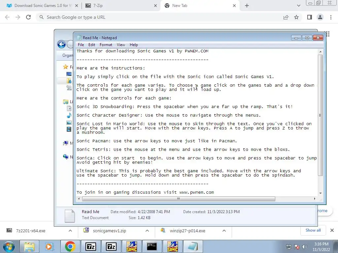Open the Chrome three-dot menu
This screenshot has height=253, width=338.
331,17
